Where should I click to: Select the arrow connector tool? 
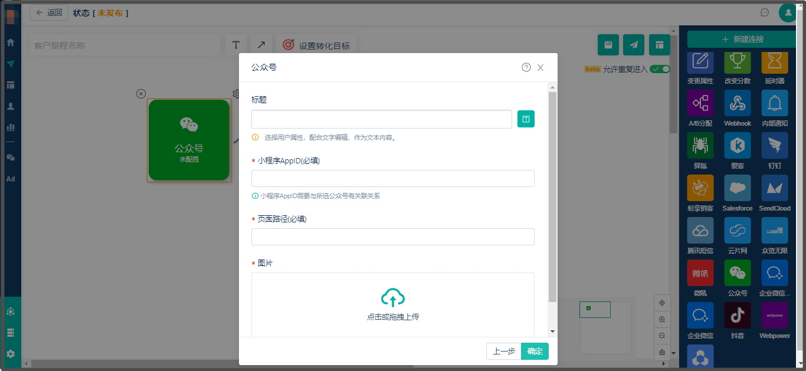(x=261, y=45)
